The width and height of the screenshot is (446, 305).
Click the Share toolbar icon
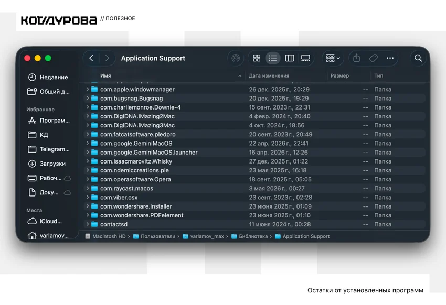click(x=357, y=58)
